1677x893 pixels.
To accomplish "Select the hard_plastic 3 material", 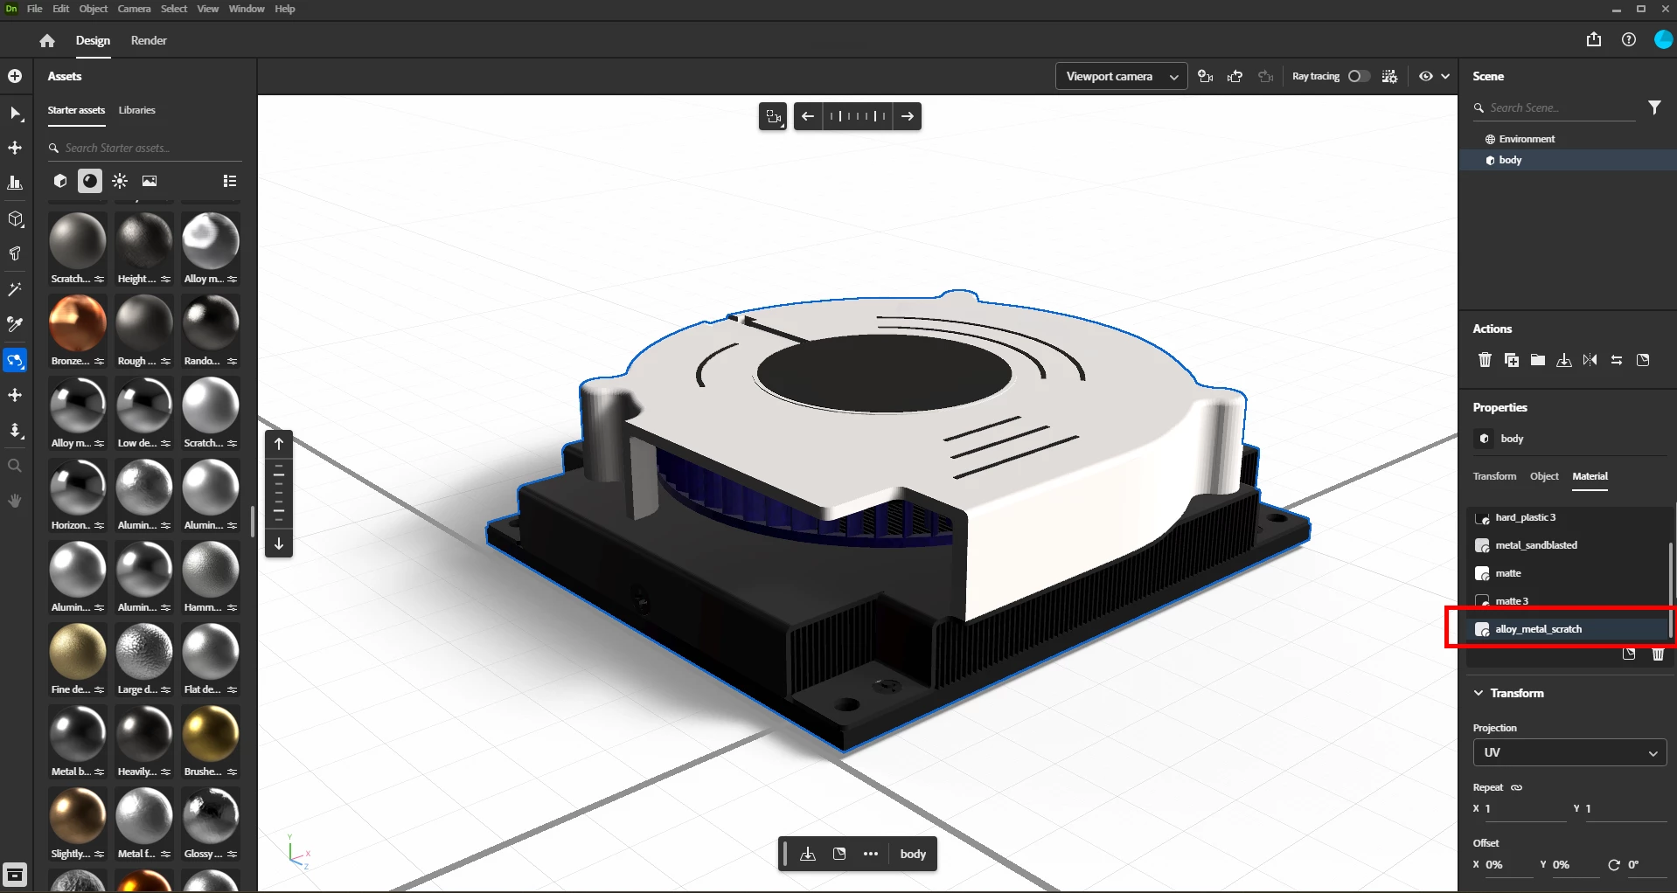I will 1568,517.
